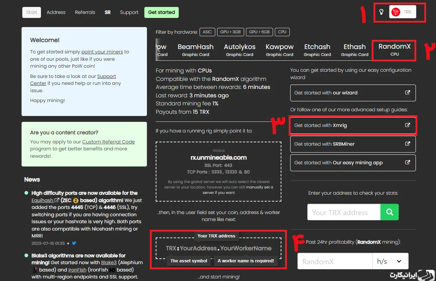
Task: Click external link icon beside Xmrig
Action: (x=407, y=125)
